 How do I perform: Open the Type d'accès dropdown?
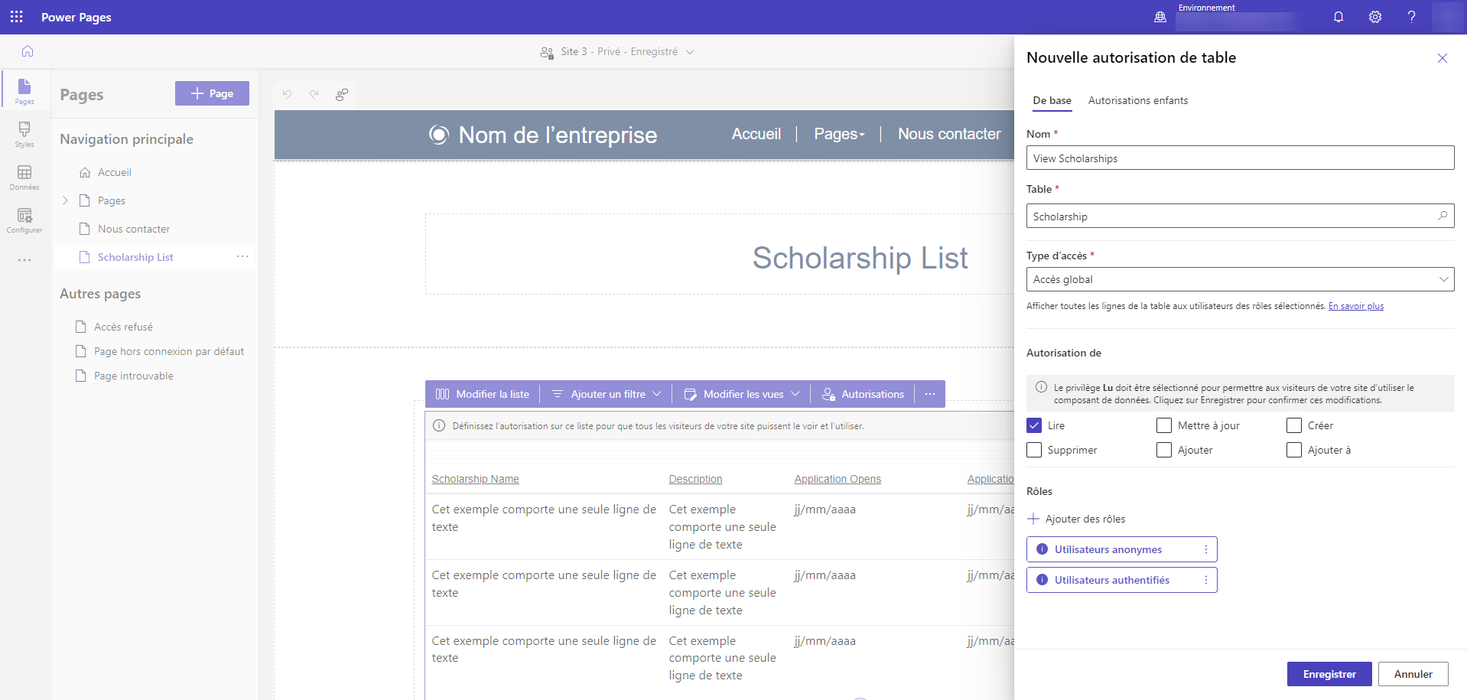(1240, 279)
